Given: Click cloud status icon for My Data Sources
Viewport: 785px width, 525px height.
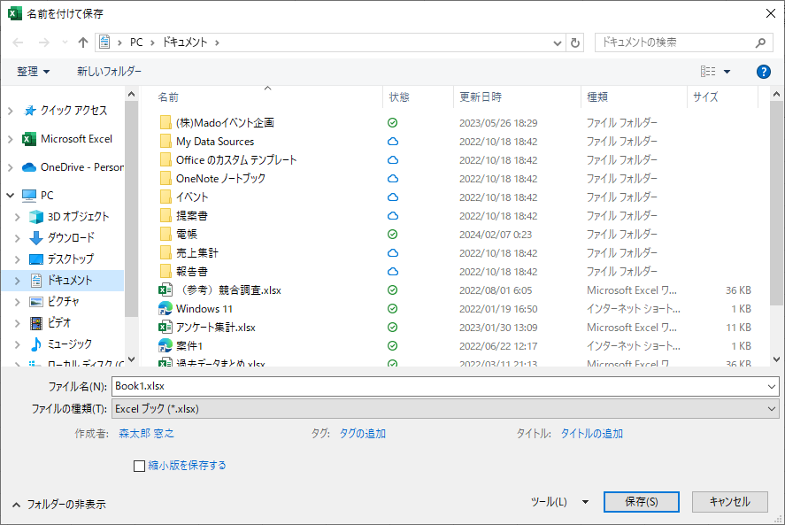Looking at the screenshot, I should point(393,142).
